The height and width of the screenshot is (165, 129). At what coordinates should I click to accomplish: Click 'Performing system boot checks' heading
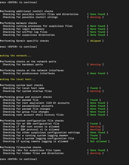pyautogui.click(x=21, y=85)
